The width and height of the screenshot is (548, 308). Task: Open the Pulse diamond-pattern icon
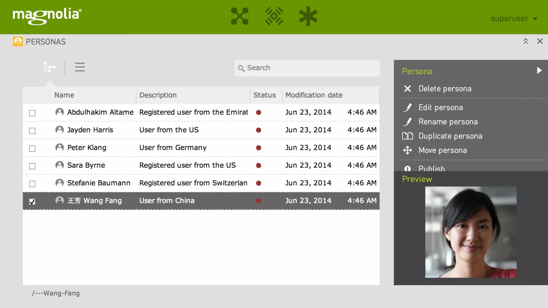pos(274,16)
